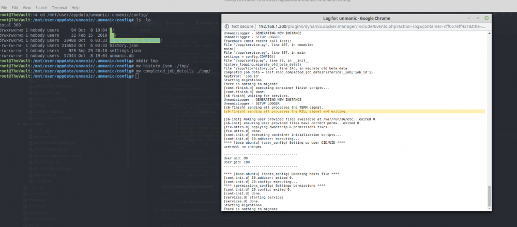Viewport: 517px width, 227px height.
Task: Click the line 'File "/app/service.py", line 407'
Action: click(268, 44)
